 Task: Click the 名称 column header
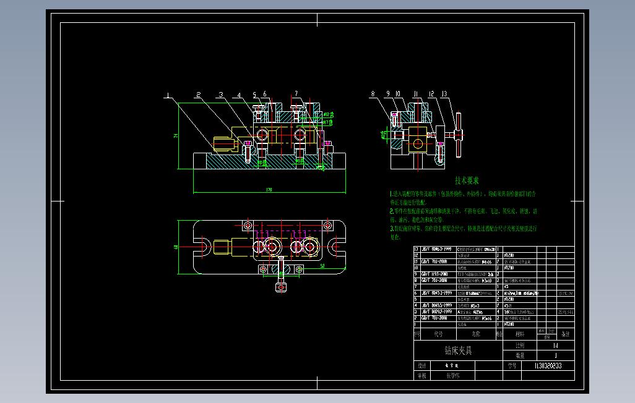click(x=477, y=334)
